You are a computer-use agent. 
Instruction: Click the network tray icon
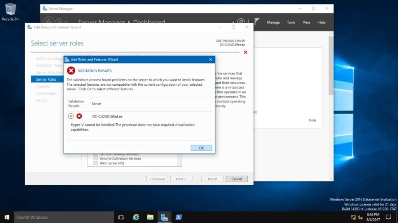click(x=353, y=217)
